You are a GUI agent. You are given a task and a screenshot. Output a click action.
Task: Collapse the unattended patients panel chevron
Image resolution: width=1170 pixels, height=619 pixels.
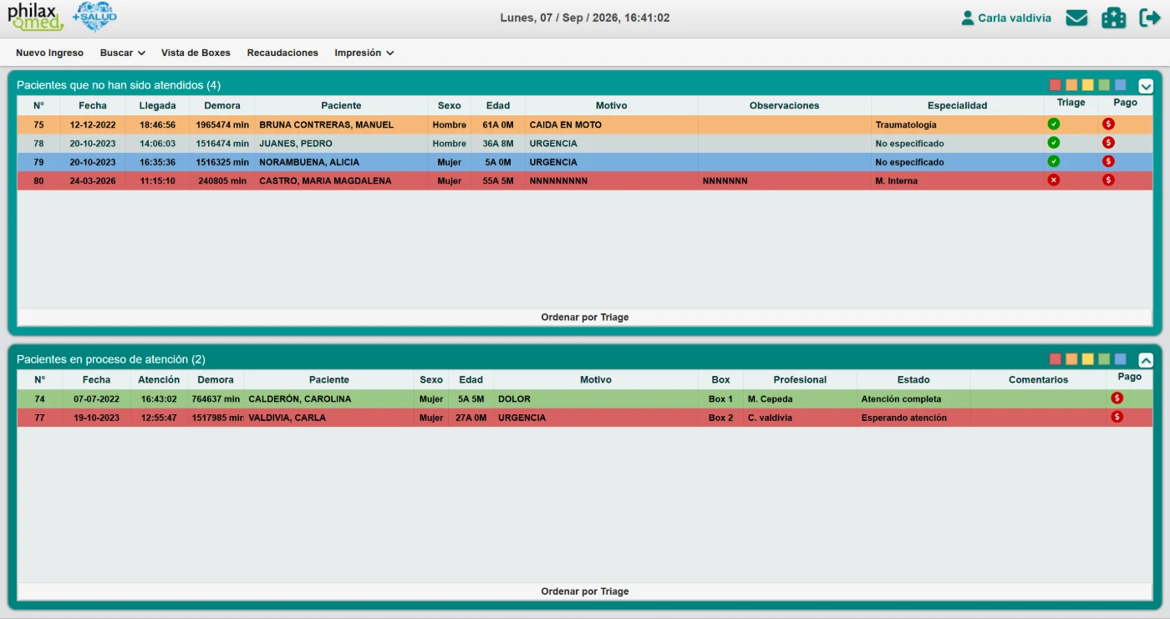tap(1146, 85)
